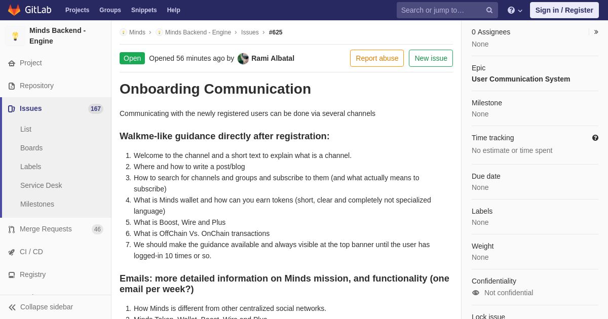This screenshot has width=608, height=319.
Task: Click the Issues icon in sidebar
Action: (x=12, y=109)
